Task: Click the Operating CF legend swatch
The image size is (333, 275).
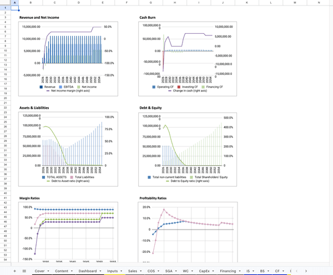Action: pos(154,87)
